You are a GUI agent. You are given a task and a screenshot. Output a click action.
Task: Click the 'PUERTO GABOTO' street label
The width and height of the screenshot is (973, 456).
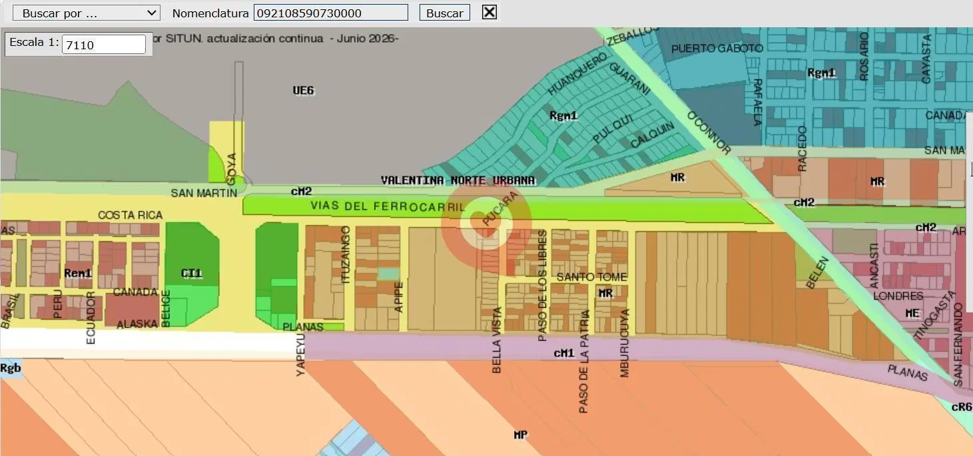717,49
